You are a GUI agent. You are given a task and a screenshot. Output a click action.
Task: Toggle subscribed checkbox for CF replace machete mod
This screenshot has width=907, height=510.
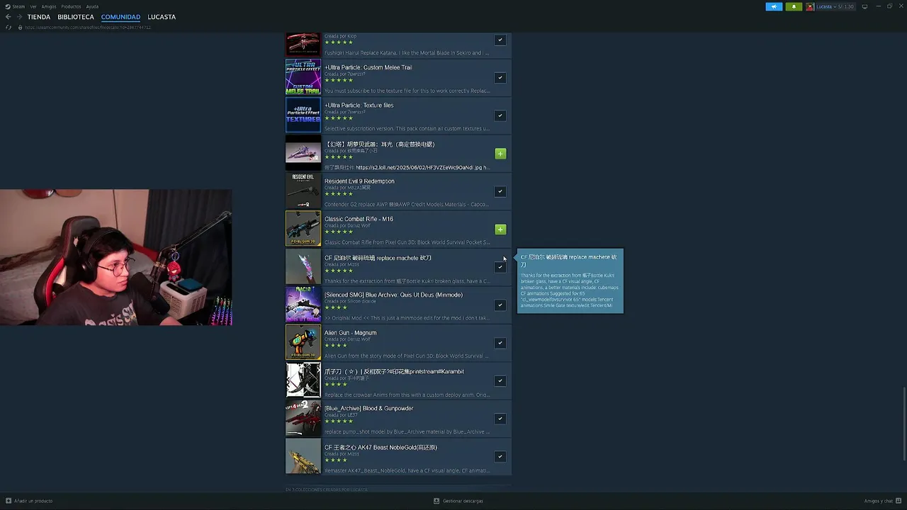tap(500, 267)
